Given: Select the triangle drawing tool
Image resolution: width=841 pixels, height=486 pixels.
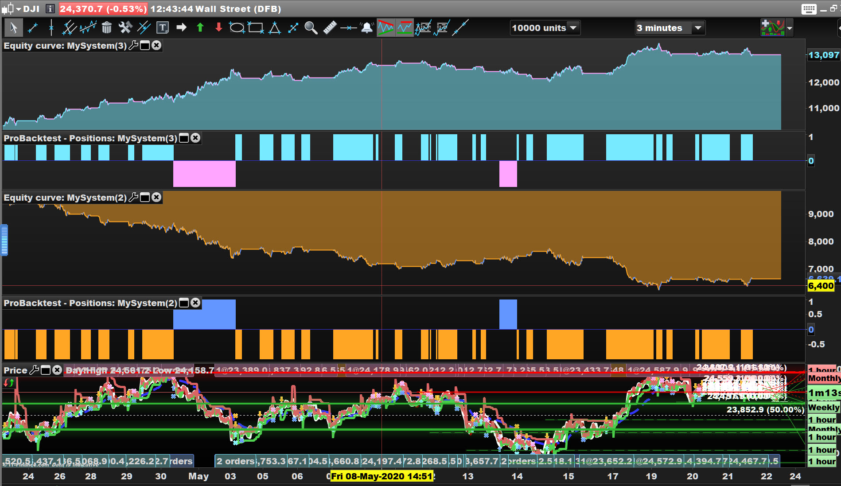Looking at the screenshot, I should pos(275,27).
